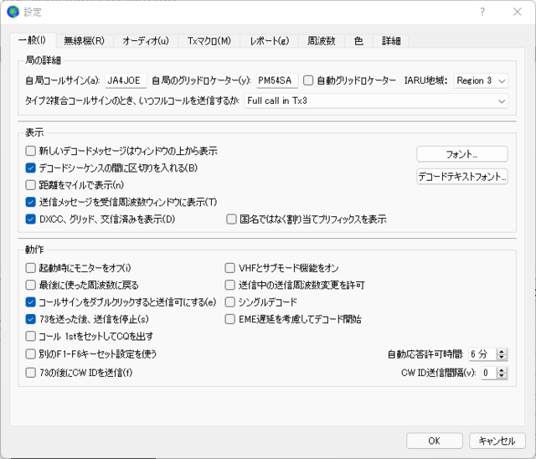
Task: Switch to the 一般(l) tab
Action: (32, 40)
